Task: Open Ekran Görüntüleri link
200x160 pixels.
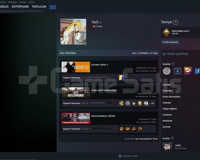Action: click(171, 97)
